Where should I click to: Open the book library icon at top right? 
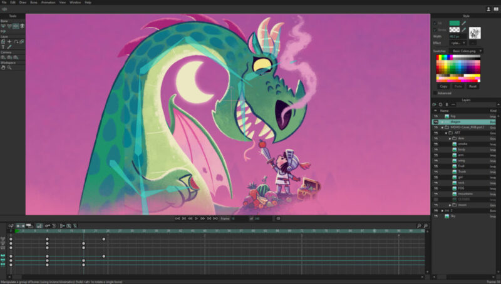pyautogui.click(x=496, y=9)
